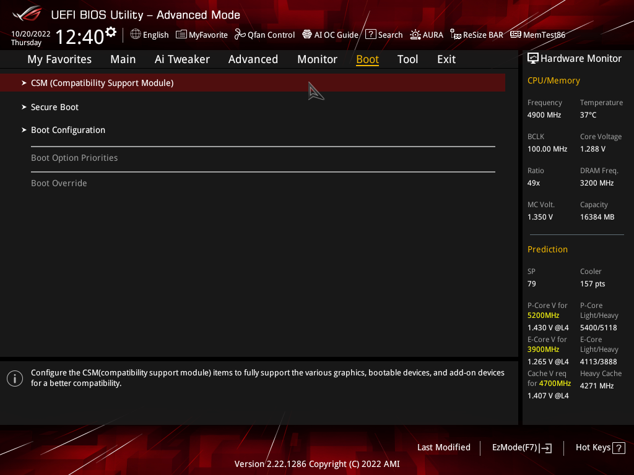Launch Qfan Control fan settings
The width and height of the screenshot is (634, 475).
(264, 35)
